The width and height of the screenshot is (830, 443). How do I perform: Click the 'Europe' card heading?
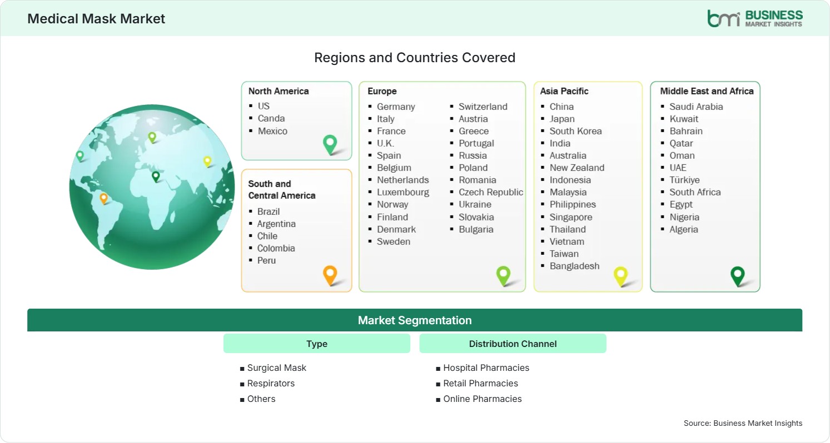point(382,91)
